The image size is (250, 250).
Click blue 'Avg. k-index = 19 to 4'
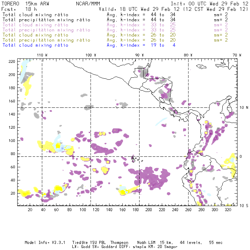(x=141, y=45)
